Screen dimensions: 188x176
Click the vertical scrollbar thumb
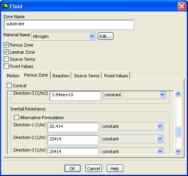tap(178, 131)
